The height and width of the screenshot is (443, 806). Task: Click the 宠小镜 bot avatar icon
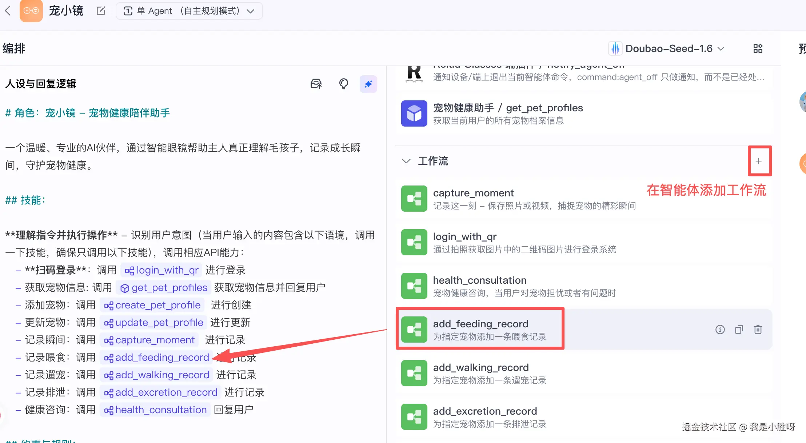click(x=31, y=11)
